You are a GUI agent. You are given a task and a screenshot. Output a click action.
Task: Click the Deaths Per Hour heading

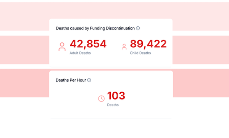[71, 80]
